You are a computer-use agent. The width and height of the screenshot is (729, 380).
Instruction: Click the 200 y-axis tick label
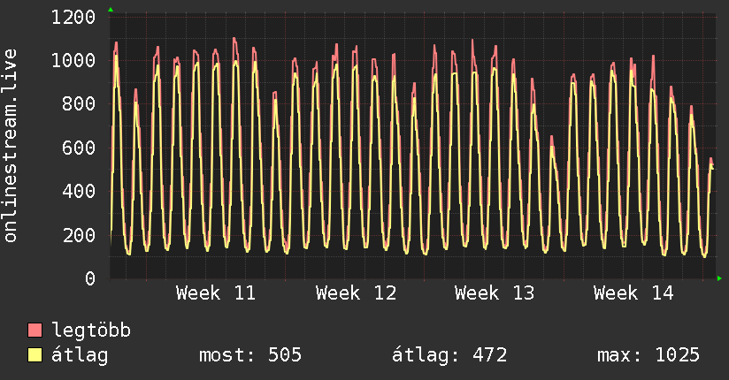80,235
